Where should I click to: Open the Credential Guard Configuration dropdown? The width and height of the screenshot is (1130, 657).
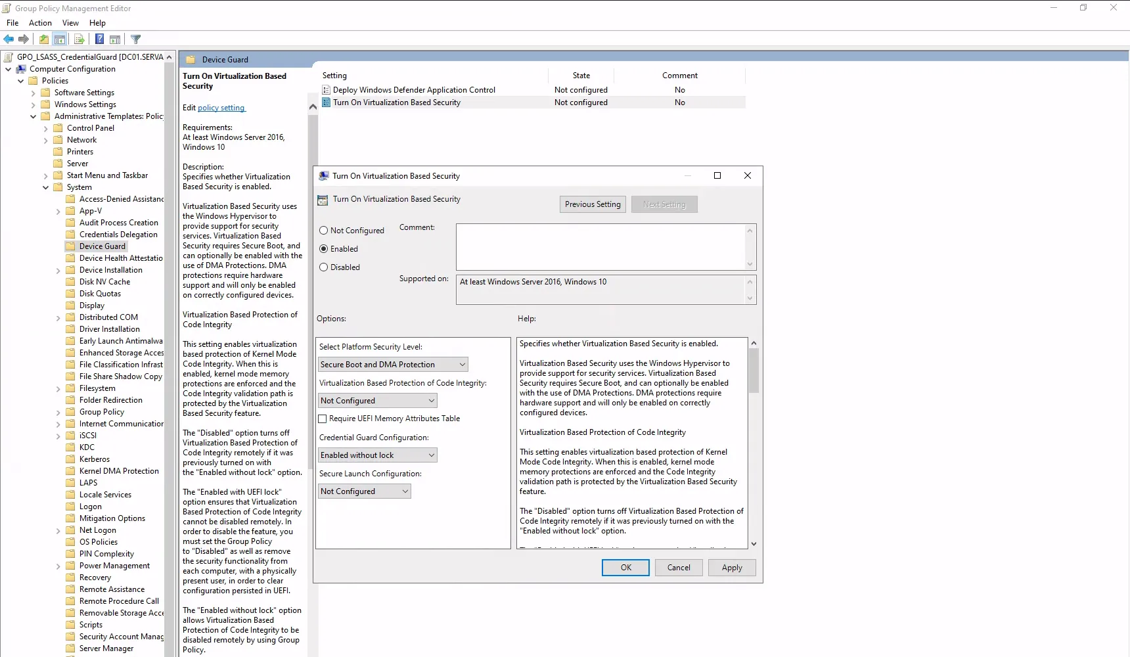(378, 455)
